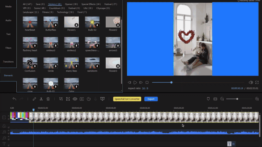Click the Redo arrow icon
Viewport: 262px width, 147px height.
(x=21, y=99)
